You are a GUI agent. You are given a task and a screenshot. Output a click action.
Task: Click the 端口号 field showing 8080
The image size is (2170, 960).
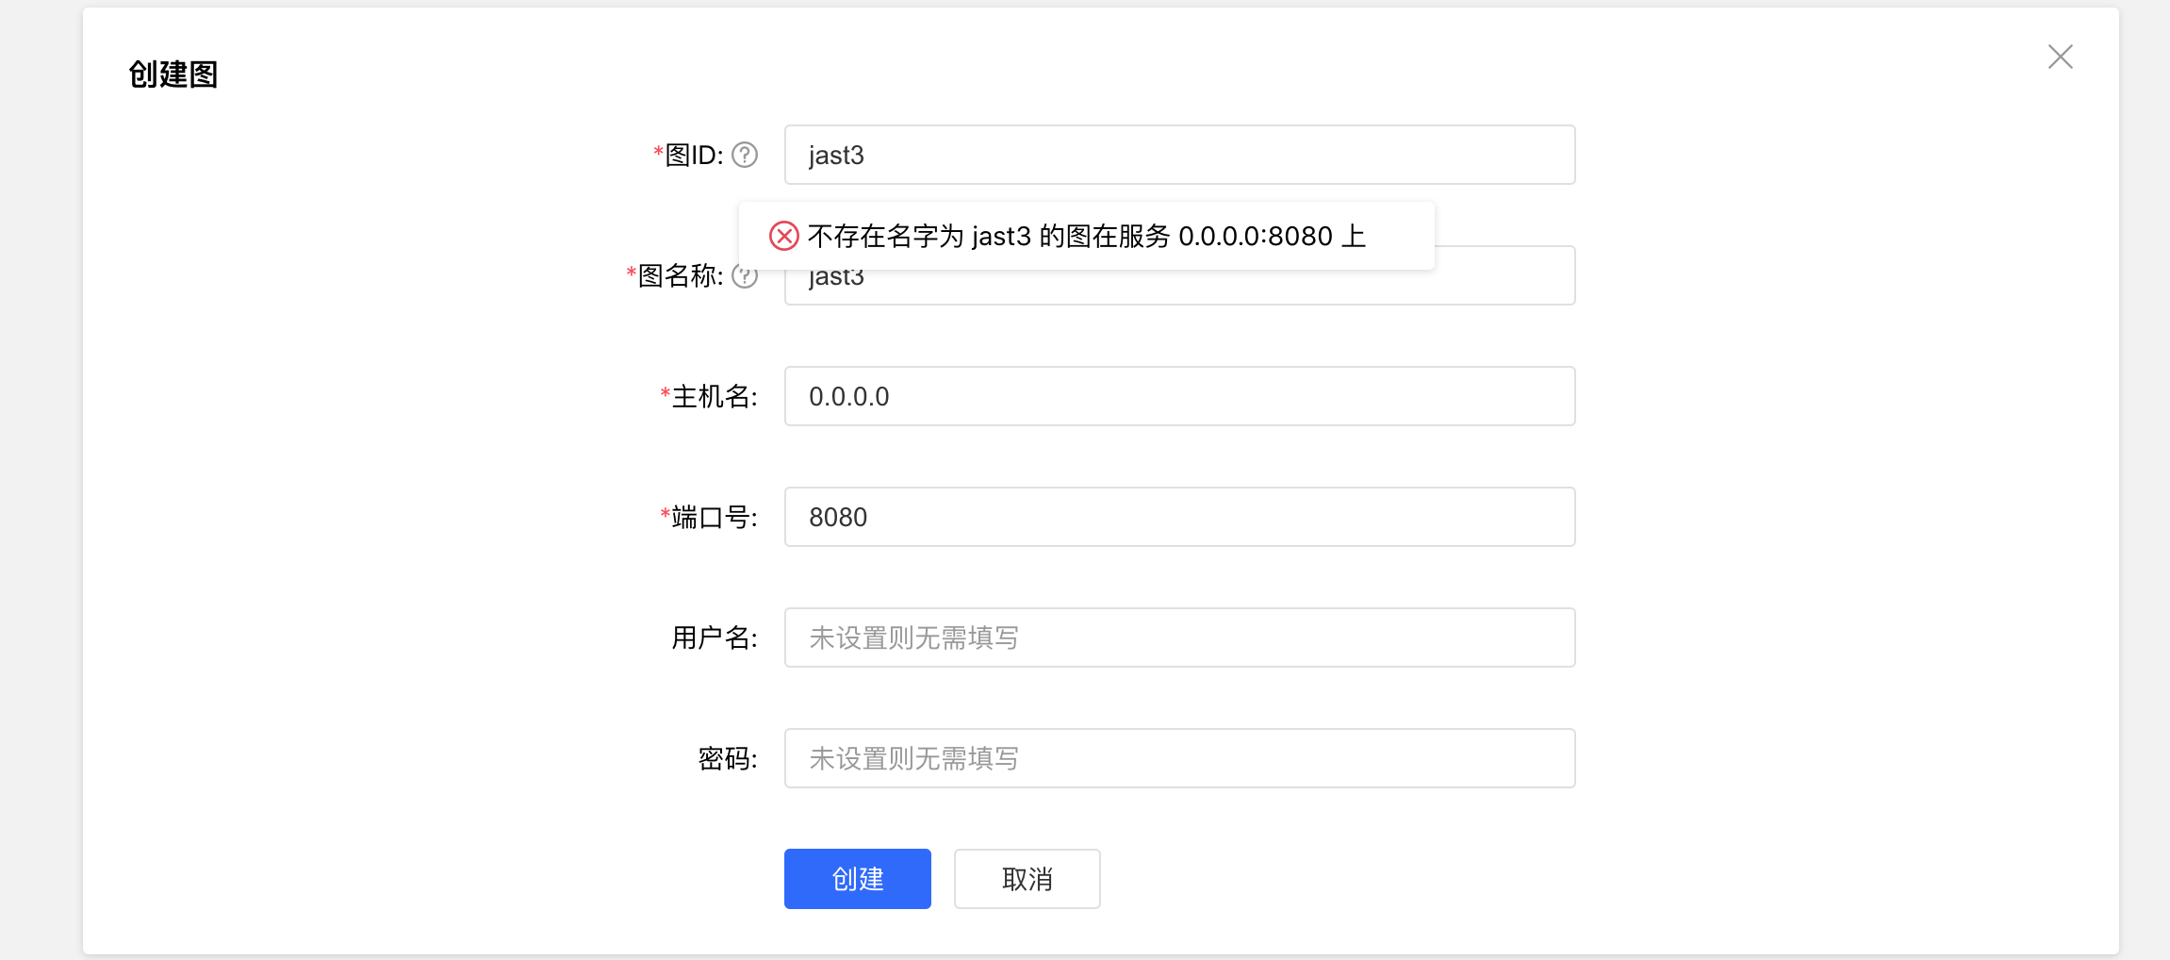pyautogui.click(x=1179, y=517)
